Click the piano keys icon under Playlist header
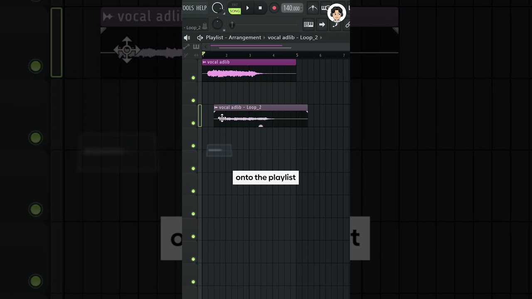This screenshot has height=299, width=532. click(196, 47)
